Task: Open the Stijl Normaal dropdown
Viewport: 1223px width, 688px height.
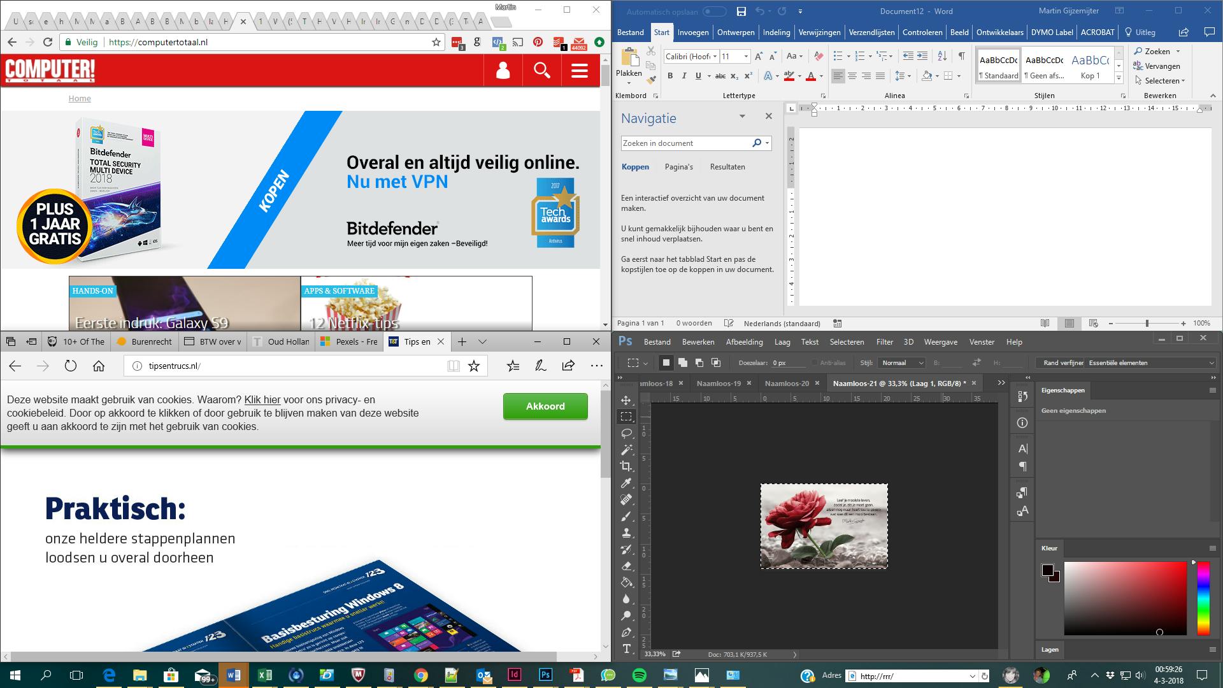Action: tap(901, 362)
